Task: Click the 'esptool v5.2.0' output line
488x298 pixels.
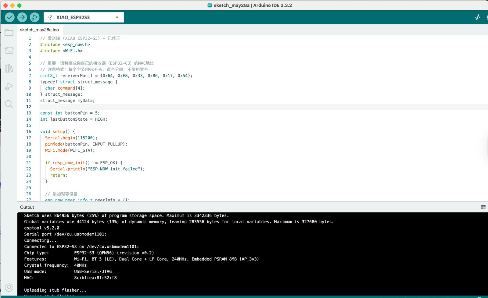Action: (42, 228)
